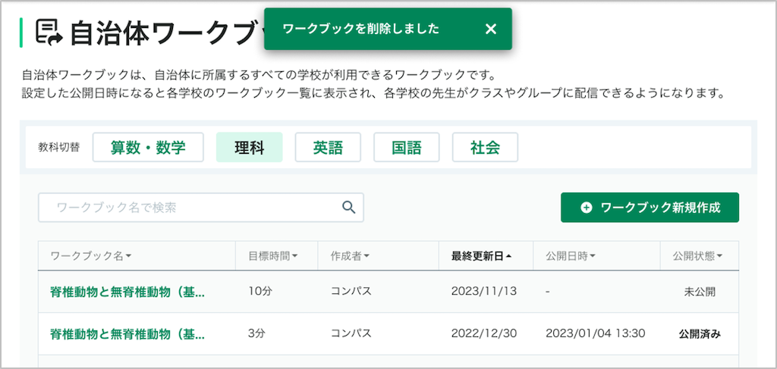Sort by ワークブック名 column
The image size is (777, 369).
tap(91, 256)
